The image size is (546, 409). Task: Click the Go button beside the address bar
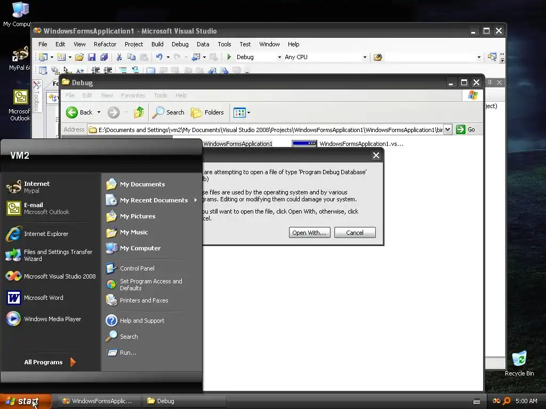pos(465,130)
